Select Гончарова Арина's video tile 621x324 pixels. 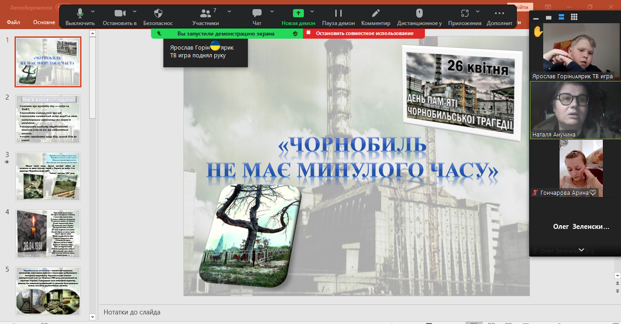pyautogui.click(x=576, y=168)
